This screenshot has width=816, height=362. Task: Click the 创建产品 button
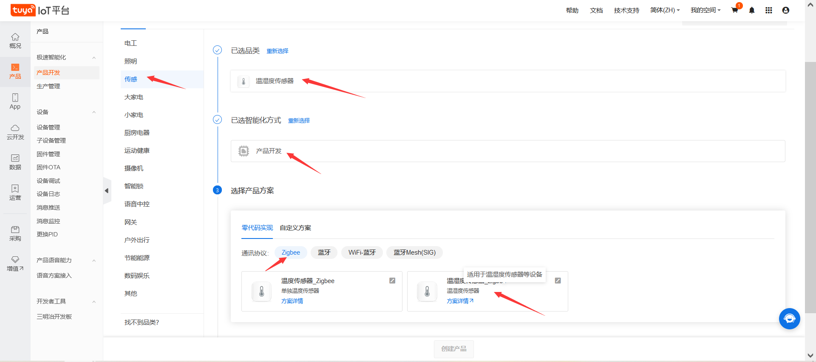pos(453,349)
